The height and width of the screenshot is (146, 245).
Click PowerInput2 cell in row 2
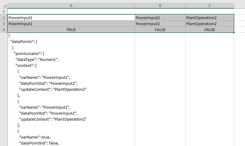tap(160, 18)
